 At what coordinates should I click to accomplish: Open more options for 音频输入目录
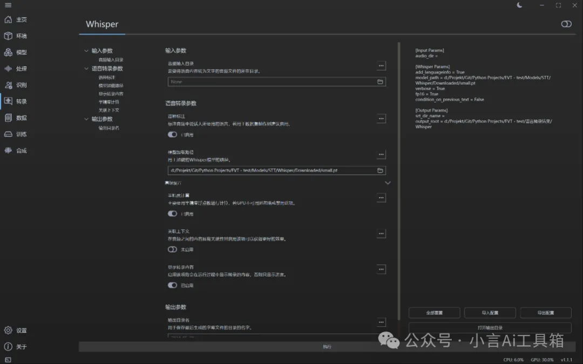pyautogui.click(x=381, y=66)
